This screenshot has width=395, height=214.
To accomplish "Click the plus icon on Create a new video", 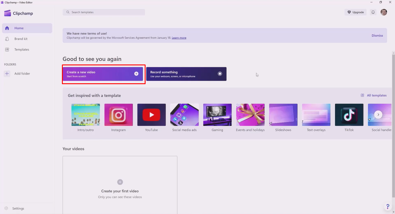I will 136,73.
